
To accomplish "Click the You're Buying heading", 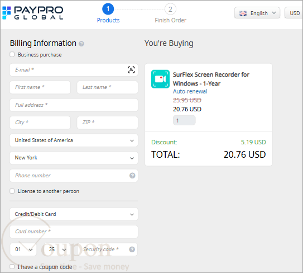I will point(169,43).
